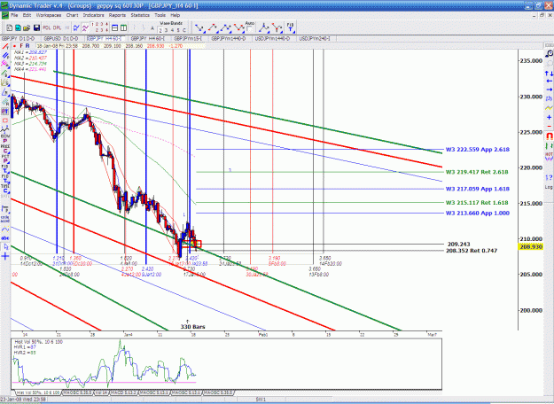Image resolution: width=554 pixels, height=404 pixels.
Task: Select the MACD indicator tab at bottom
Action: pos(124,392)
